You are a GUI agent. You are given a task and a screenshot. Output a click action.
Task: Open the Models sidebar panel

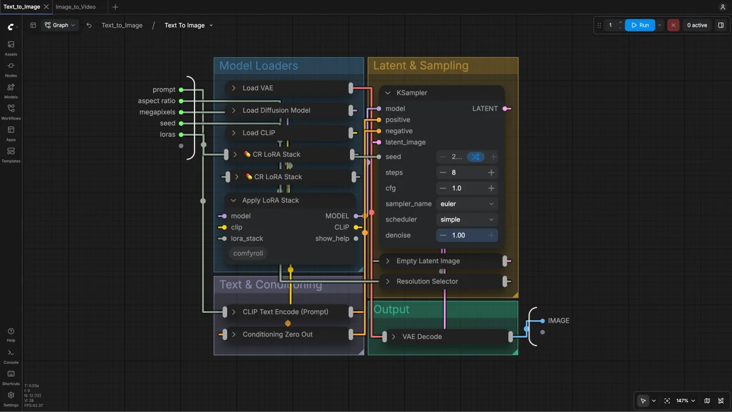(11, 91)
